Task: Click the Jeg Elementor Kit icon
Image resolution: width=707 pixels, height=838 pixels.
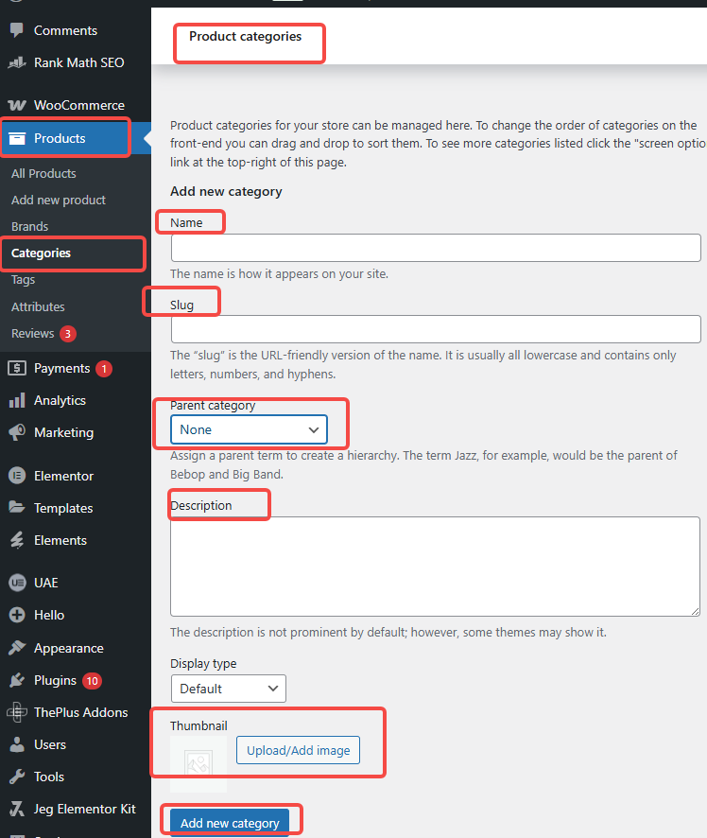Action: (x=17, y=809)
